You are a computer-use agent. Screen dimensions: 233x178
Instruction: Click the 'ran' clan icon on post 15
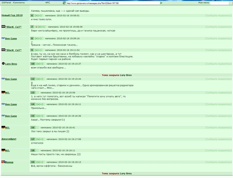(3, 115)
